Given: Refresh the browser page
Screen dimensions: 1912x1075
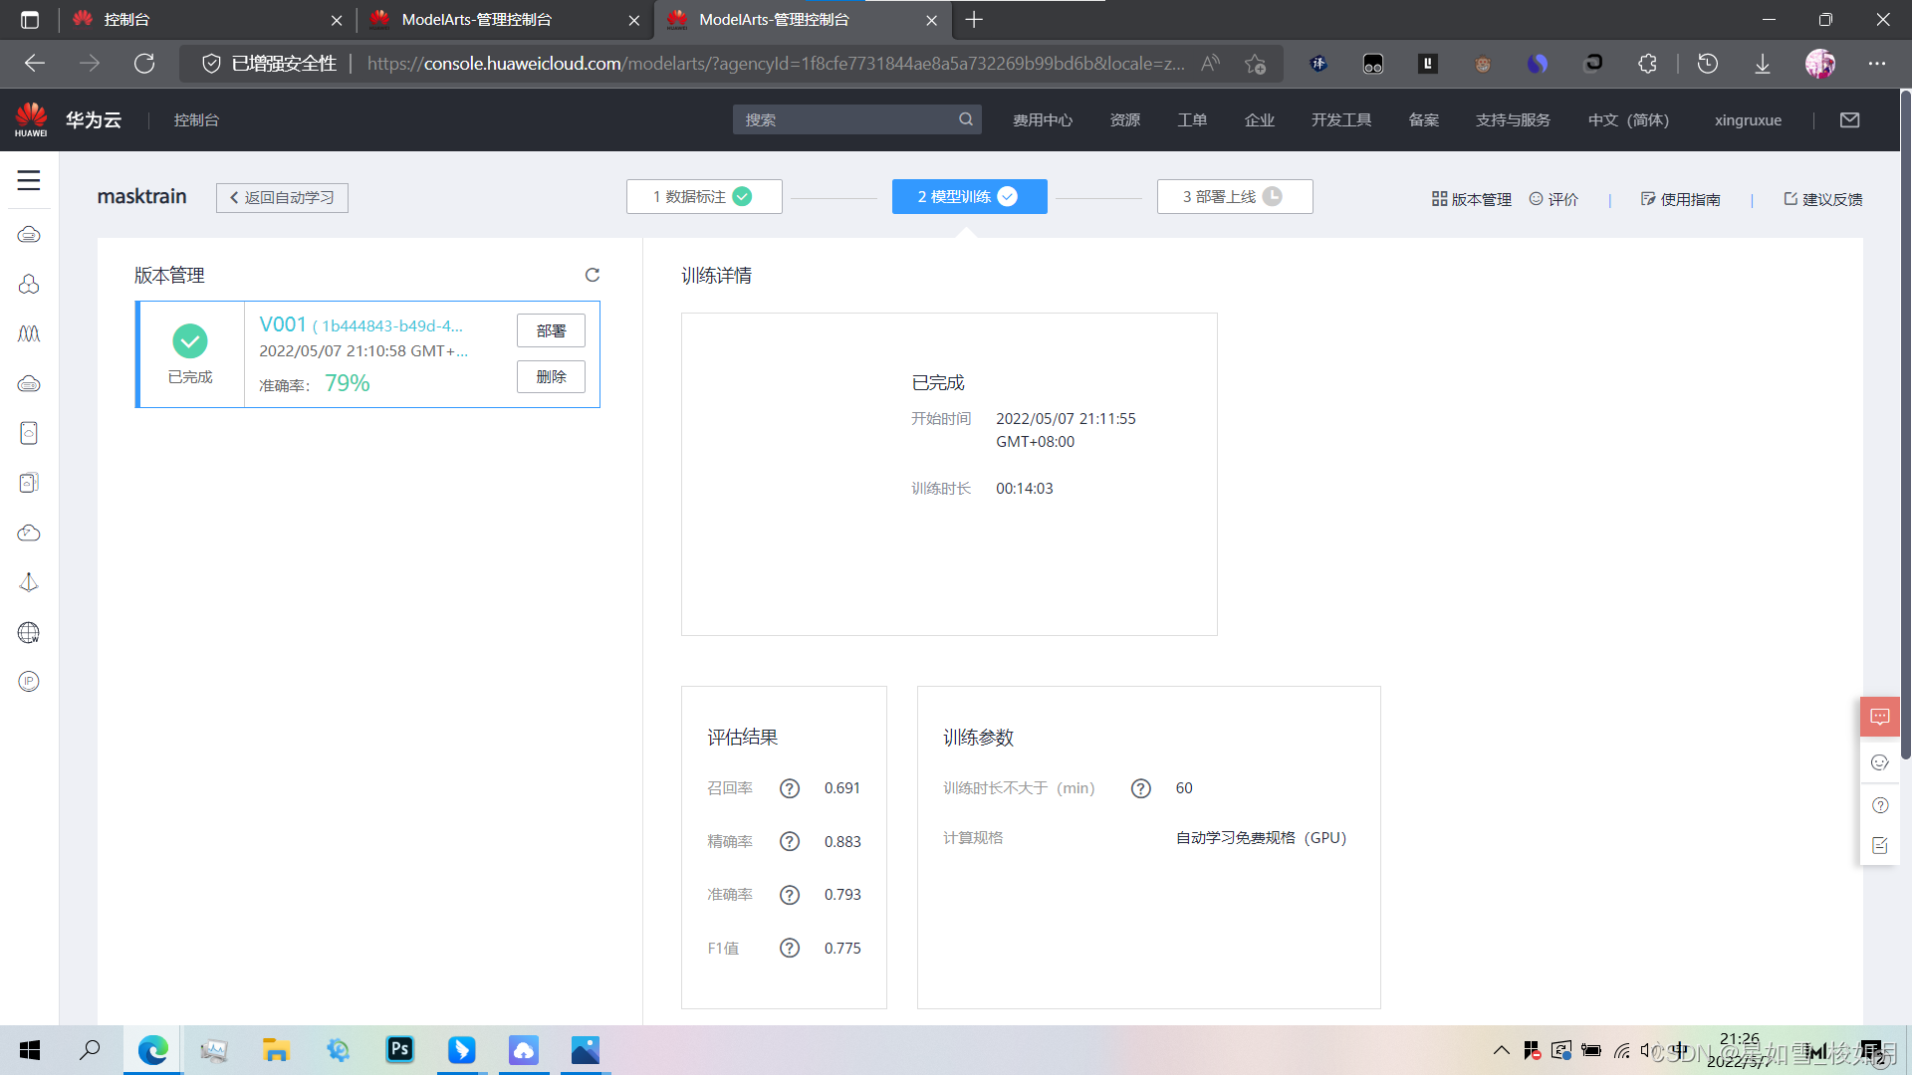Looking at the screenshot, I should tap(144, 64).
